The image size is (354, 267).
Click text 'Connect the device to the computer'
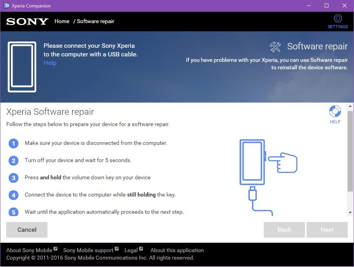tap(100, 195)
